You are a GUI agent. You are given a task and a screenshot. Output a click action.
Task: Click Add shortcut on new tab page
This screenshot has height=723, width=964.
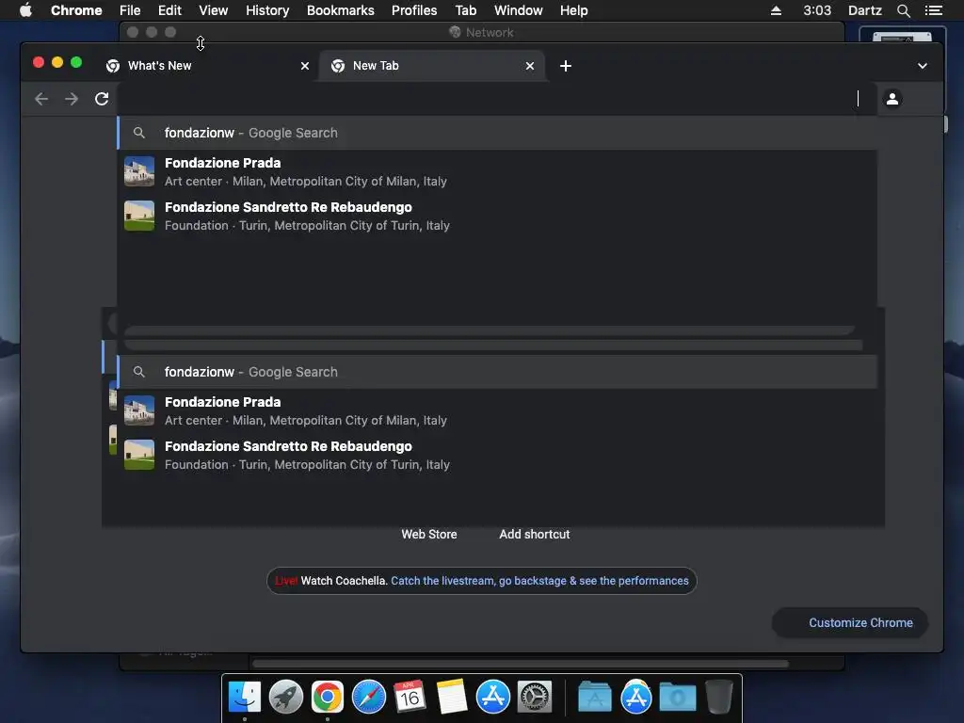535,535
